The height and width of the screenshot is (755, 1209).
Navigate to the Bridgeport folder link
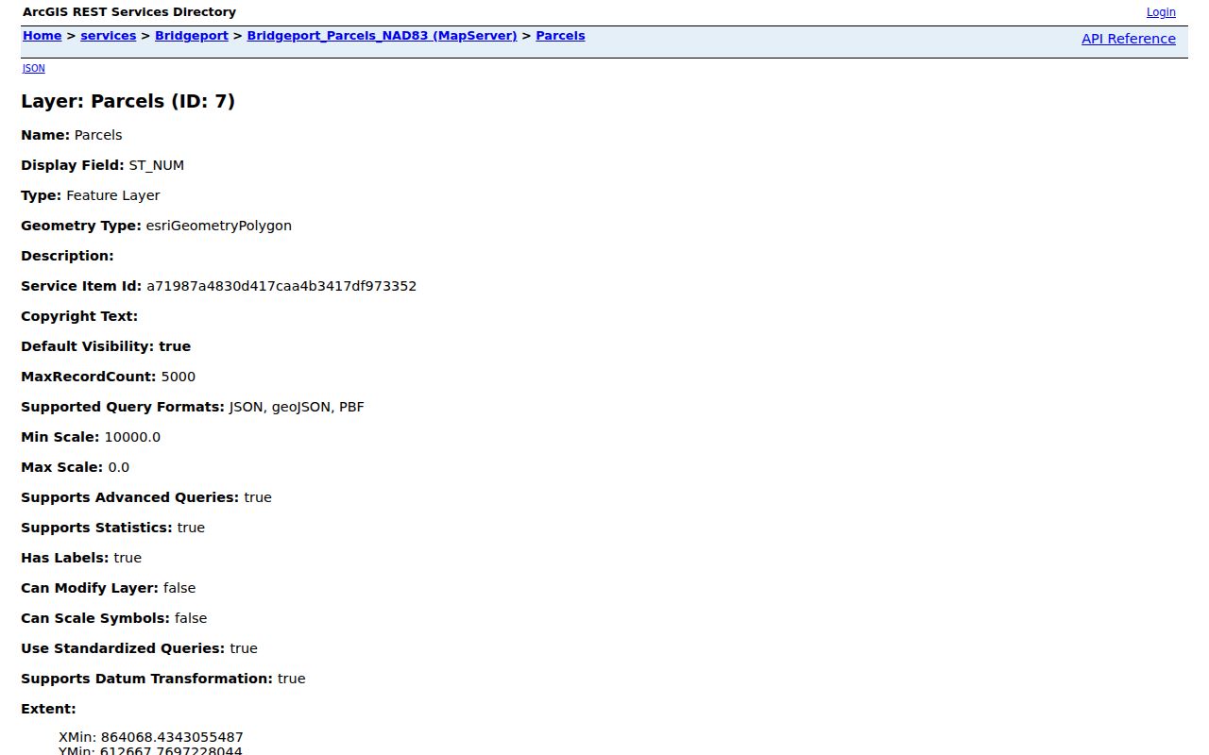(192, 36)
